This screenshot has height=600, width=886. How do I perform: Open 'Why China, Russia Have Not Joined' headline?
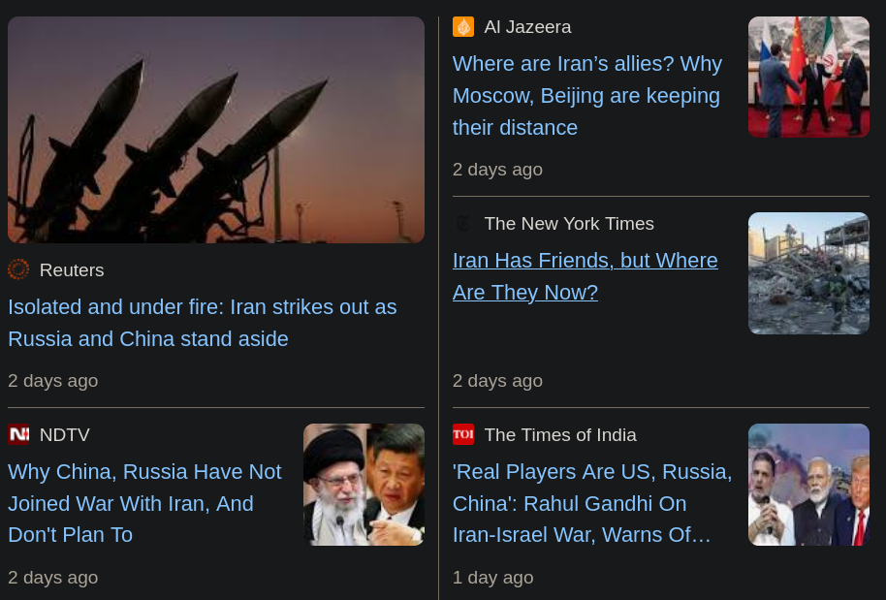pyautogui.click(x=144, y=503)
